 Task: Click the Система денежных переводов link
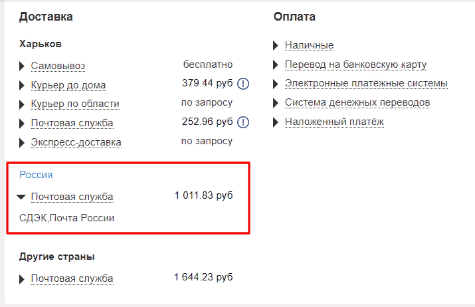(x=357, y=103)
